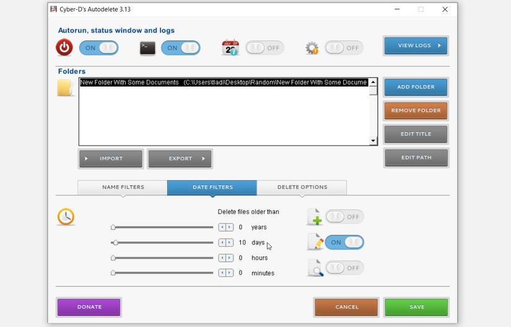
Task: Turn off the autorun ON toggle
Action: [98, 48]
